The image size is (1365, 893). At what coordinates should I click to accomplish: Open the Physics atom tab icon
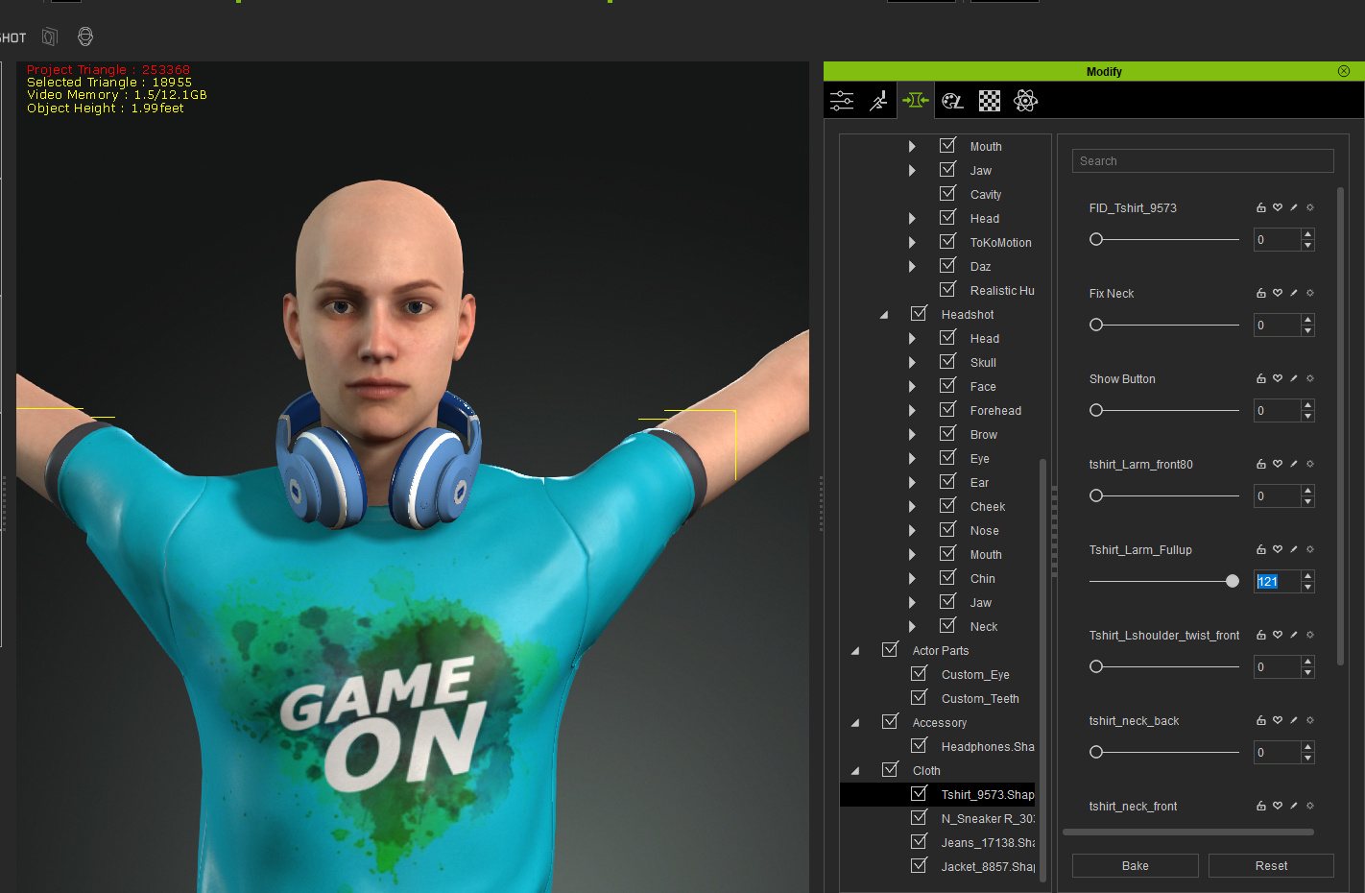[x=1026, y=101]
